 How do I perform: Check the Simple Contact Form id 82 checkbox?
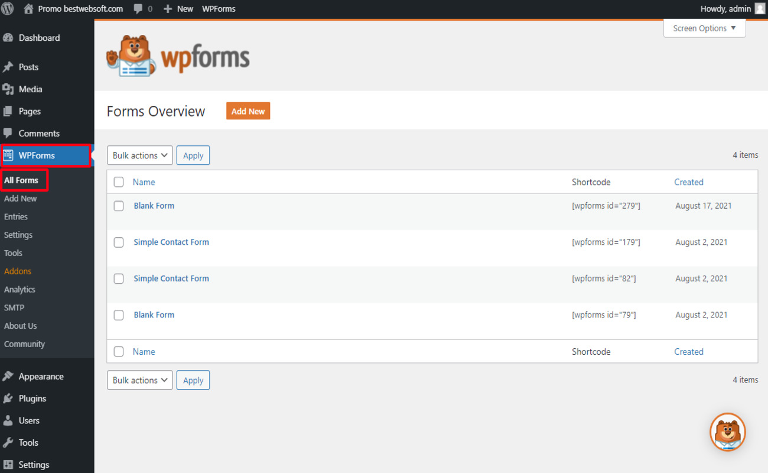(x=119, y=278)
